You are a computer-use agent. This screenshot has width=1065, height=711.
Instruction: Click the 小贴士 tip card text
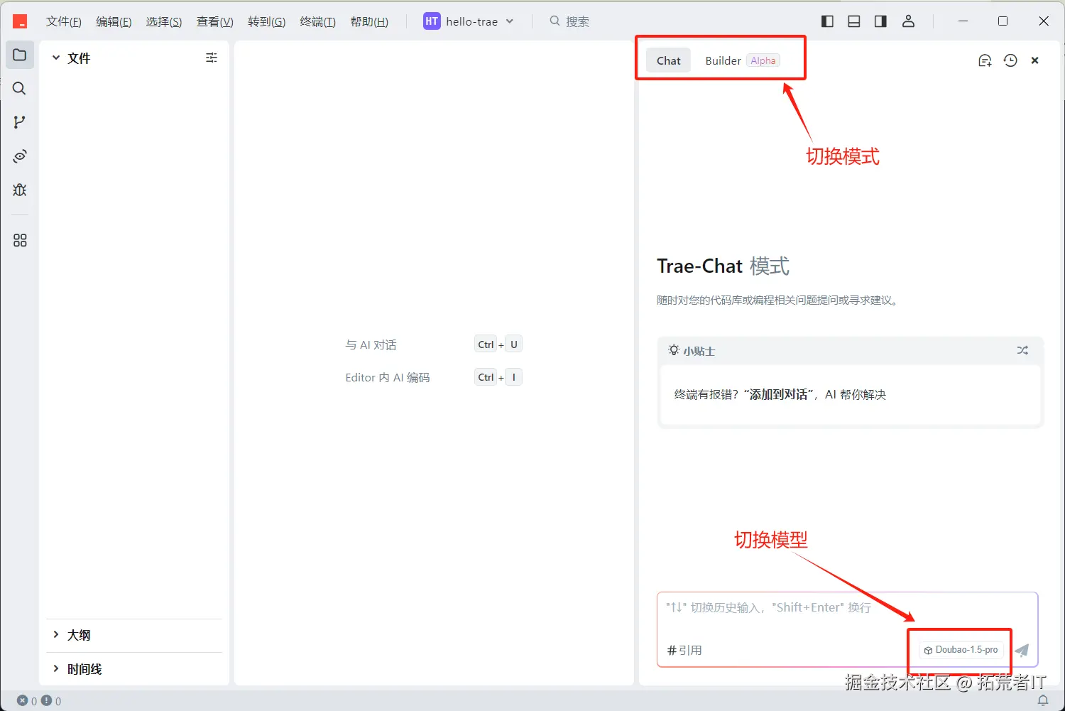780,394
